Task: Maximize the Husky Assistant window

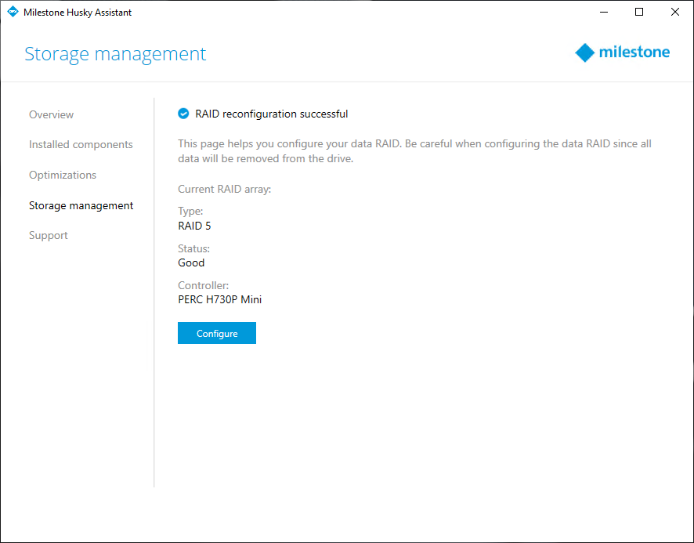Action: point(639,12)
